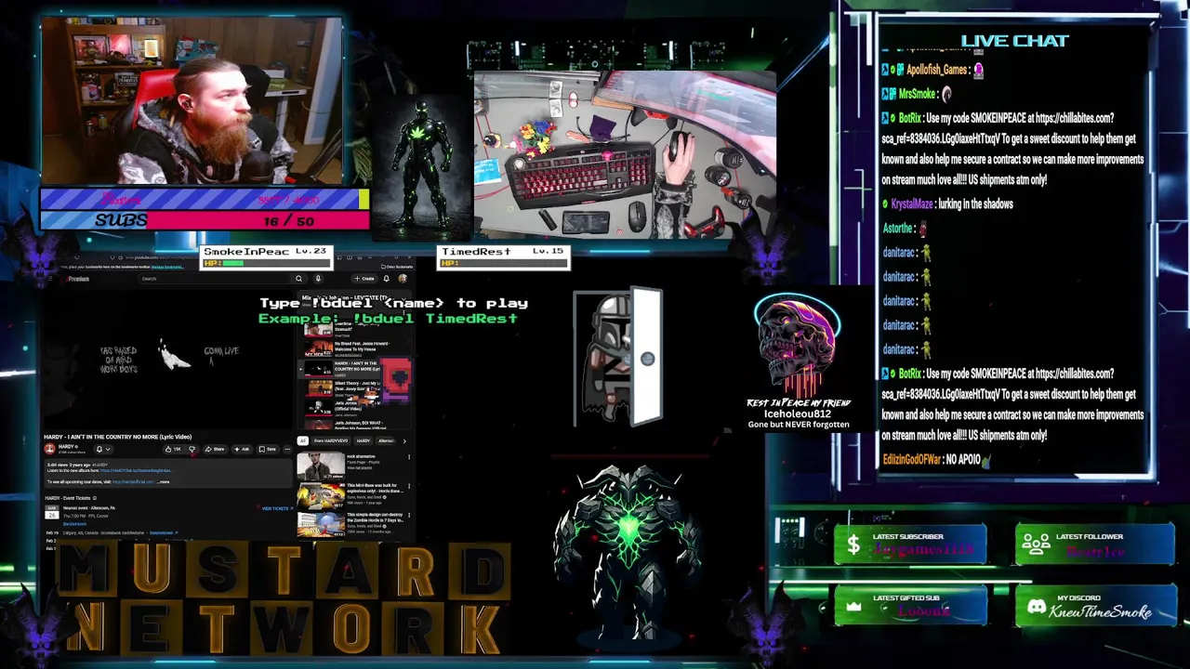The width and height of the screenshot is (1190, 669).
Task: Like the HARDY video (15K)
Action: coord(173,449)
